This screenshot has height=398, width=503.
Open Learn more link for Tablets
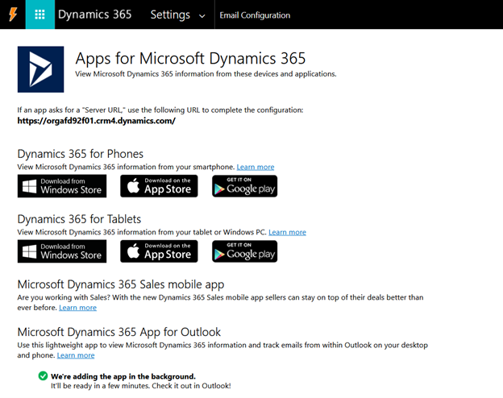pyautogui.click(x=287, y=232)
